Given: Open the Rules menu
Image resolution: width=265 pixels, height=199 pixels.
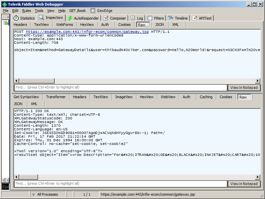Looking at the screenshot, I should [x=26, y=11].
